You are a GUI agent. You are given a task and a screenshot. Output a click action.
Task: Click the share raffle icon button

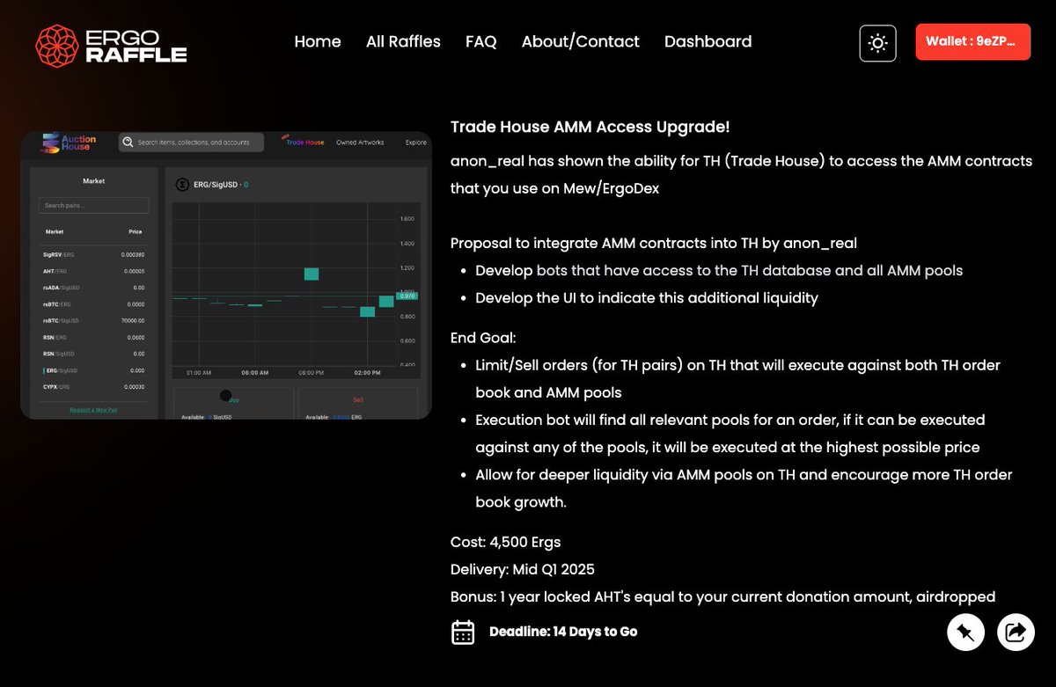pyautogui.click(x=1016, y=632)
